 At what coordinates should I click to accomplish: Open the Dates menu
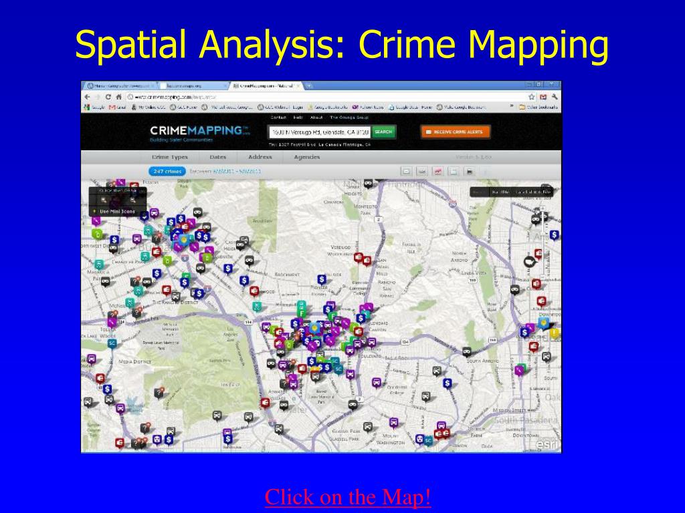point(217,157)
